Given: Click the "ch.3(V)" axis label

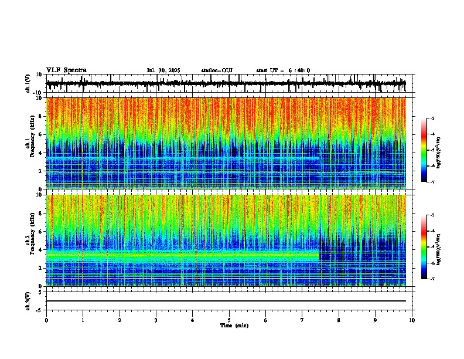Looking at the screenshot, I should 28,301.
